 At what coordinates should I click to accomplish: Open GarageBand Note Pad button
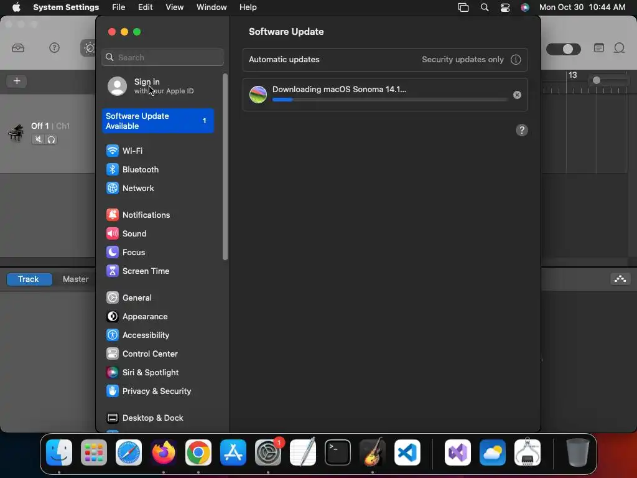tap(599, 48)
